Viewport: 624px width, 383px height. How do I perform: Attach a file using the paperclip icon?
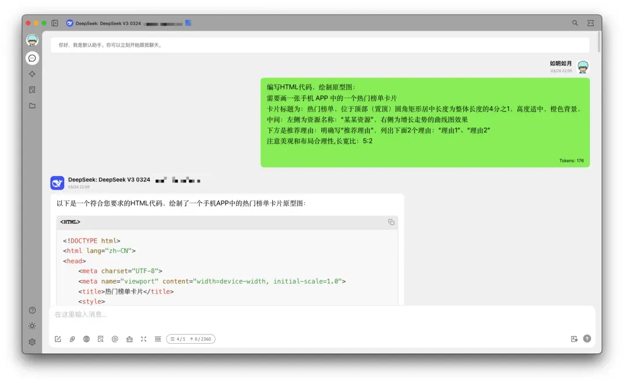pyautogui.click(x=72, y=339)
